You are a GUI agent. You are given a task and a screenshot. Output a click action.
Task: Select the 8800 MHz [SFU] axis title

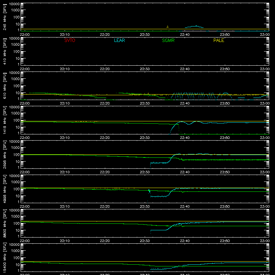click(x=5, y=223)
